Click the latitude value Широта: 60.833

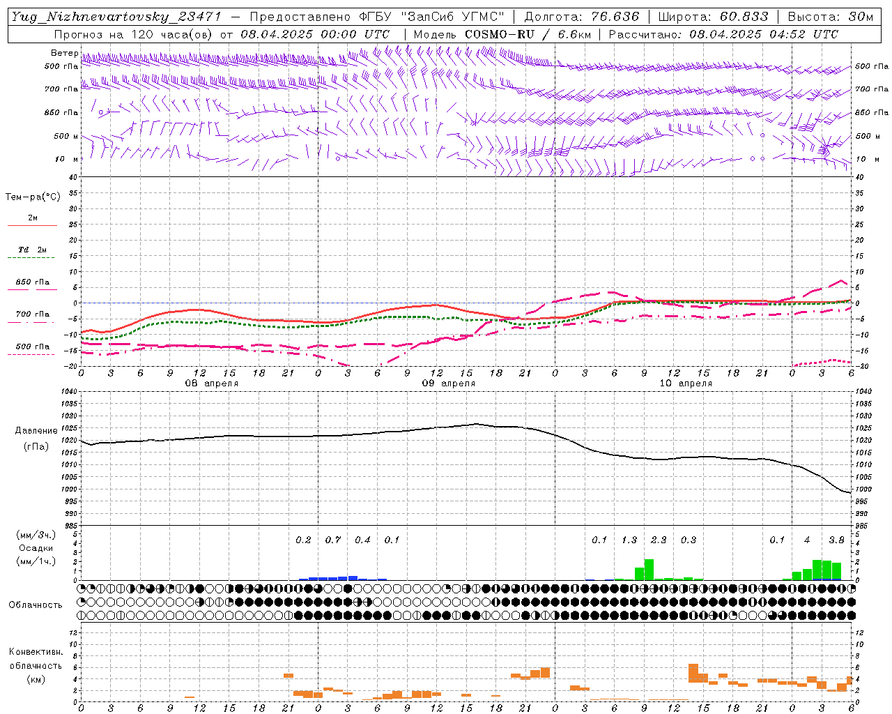coord(713,17)
